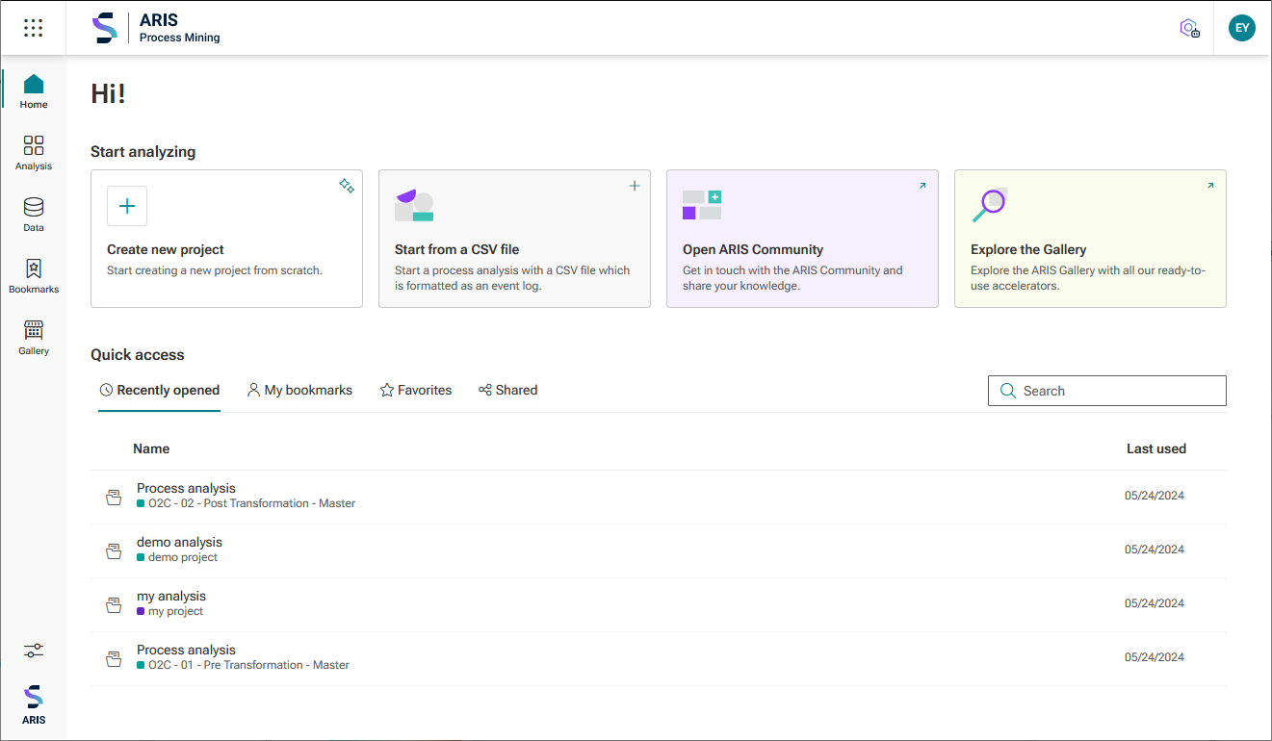This screenshot has height=741, width=1272.
Task: Click the analysis icon for the O2C - 02 row
Action: tap(114, 497)
